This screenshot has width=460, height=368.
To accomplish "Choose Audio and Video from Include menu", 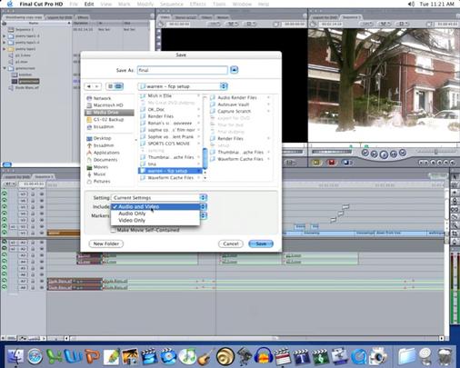I will 155,206.
